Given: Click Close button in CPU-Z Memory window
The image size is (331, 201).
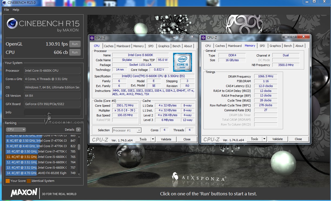Looking at the screenshot, I should pyautogui.click(x=298, y=139).
